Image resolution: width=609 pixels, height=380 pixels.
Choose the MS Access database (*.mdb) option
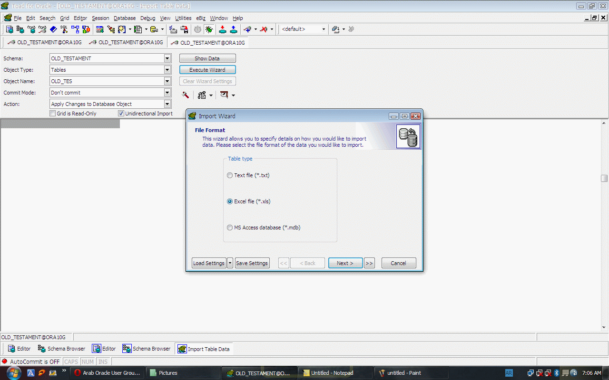tap(230, 228)
